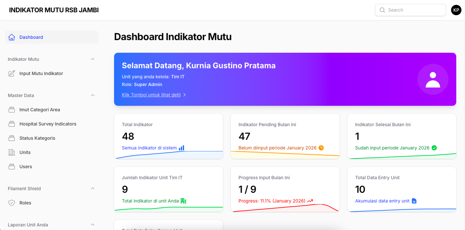Click the KP user avatar
This screenshot has width=465, height=230.
456,10
